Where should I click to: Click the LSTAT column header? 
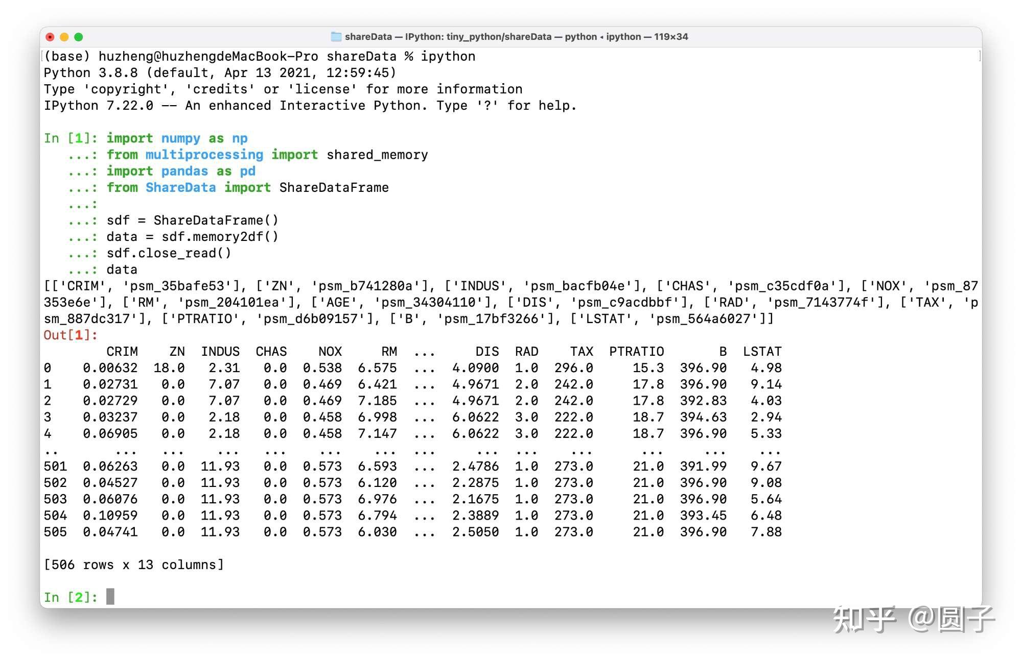pyautogui.click(x=762, y=352)
